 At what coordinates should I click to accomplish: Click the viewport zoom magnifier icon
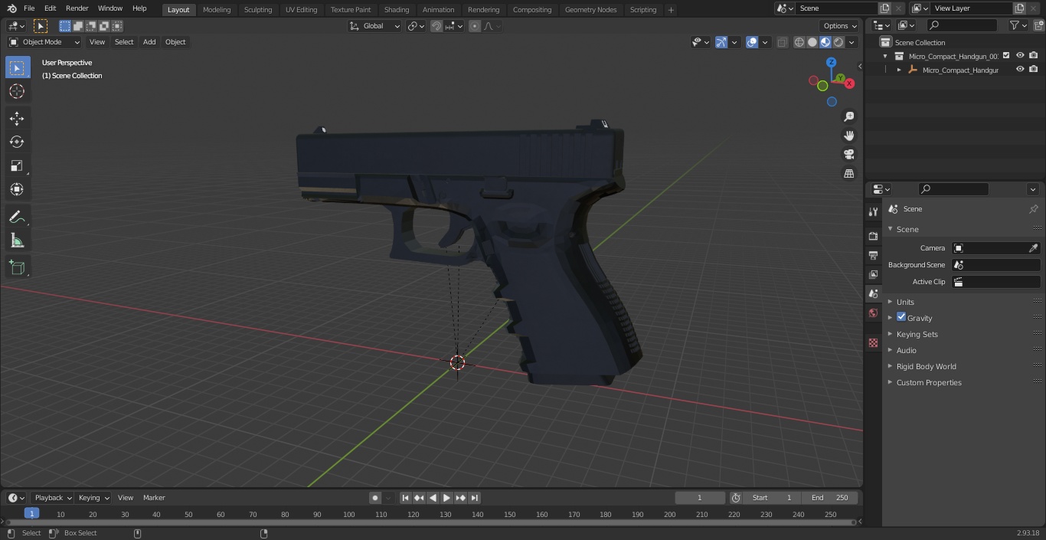coord(848,116)
